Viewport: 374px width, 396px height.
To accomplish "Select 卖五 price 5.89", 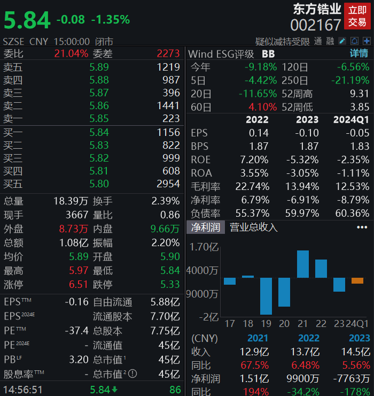I will tap(99, 67).
